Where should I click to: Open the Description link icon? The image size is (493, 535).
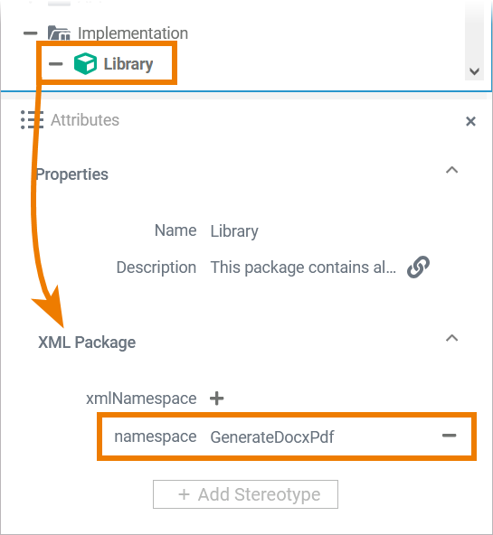(x=418, y=267)
